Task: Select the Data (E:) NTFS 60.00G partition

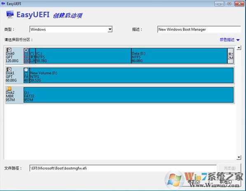Action: coord(179,56)
